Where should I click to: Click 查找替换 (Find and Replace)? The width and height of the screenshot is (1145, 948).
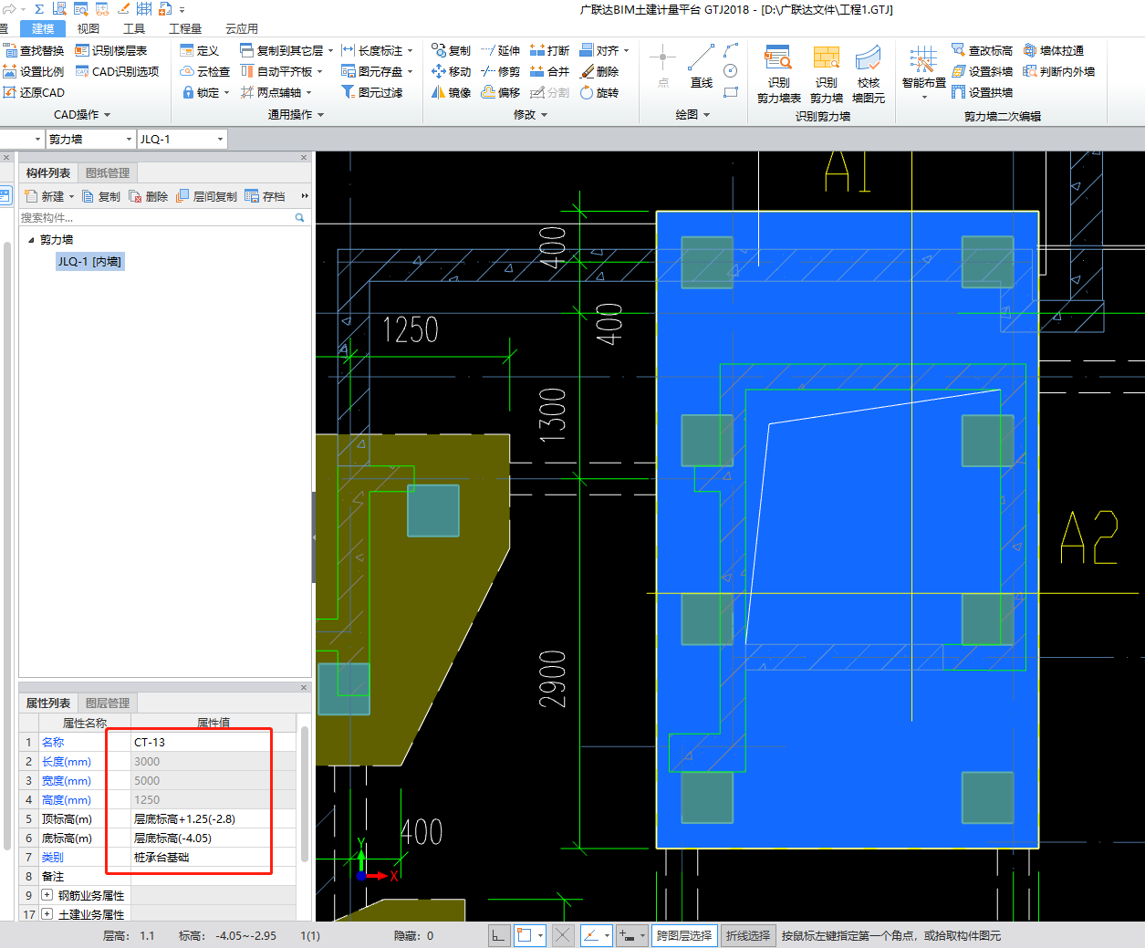[34, 50]
